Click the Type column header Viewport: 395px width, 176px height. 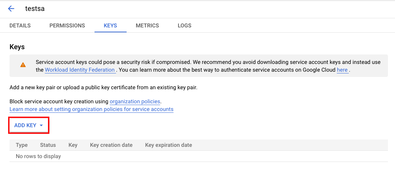(22, 145)
